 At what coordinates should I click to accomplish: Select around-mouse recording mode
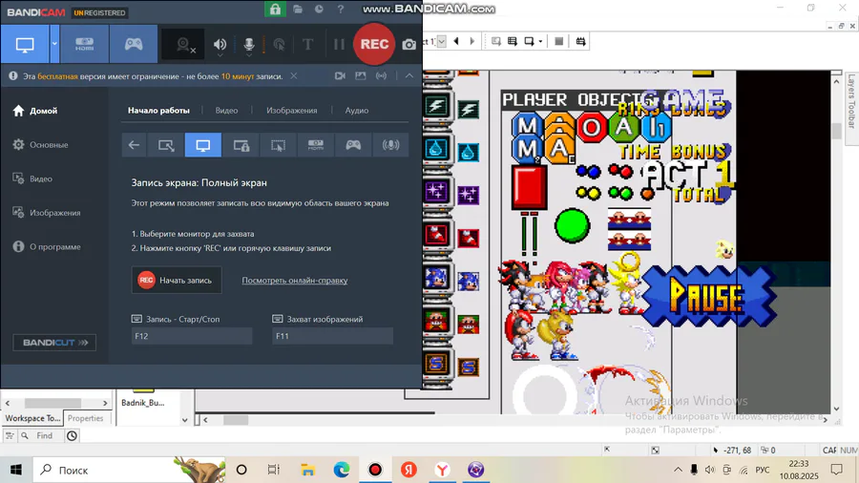point(279,145)
